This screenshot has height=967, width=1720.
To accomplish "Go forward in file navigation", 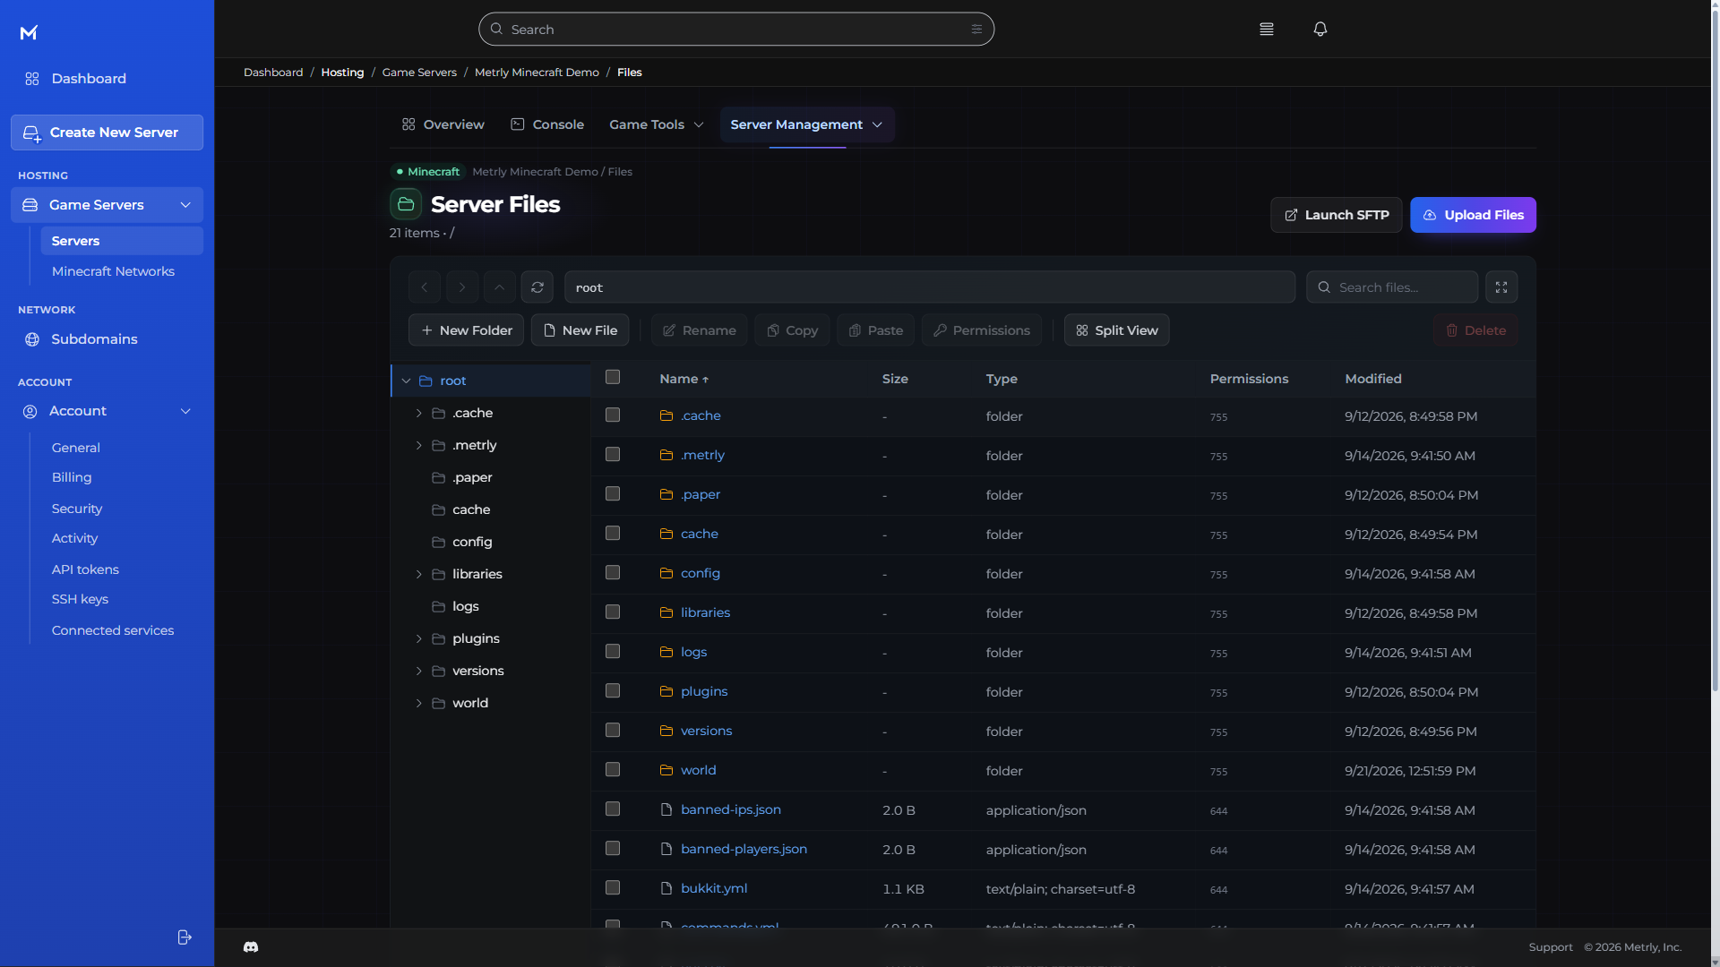I will pyautogui.click(x=462, y=287).
